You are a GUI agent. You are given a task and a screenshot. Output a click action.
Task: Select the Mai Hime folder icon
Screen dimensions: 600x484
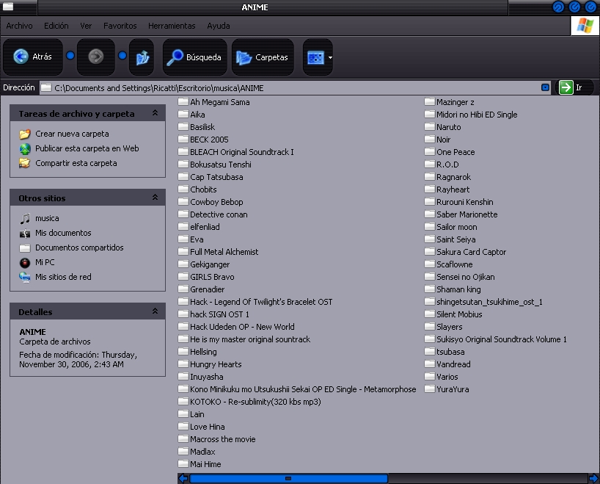183,463
